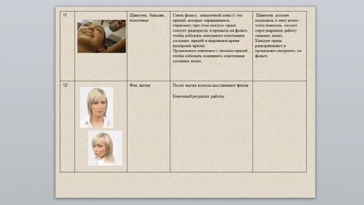Click the text "Конечный результат работы"
The width and height of the screenshot is (364, 205).
coord(198,96)
